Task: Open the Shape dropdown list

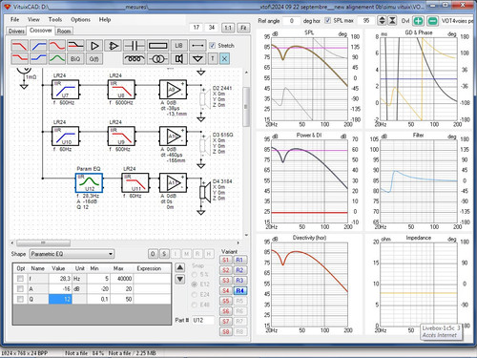Action: tap(73, 254)
